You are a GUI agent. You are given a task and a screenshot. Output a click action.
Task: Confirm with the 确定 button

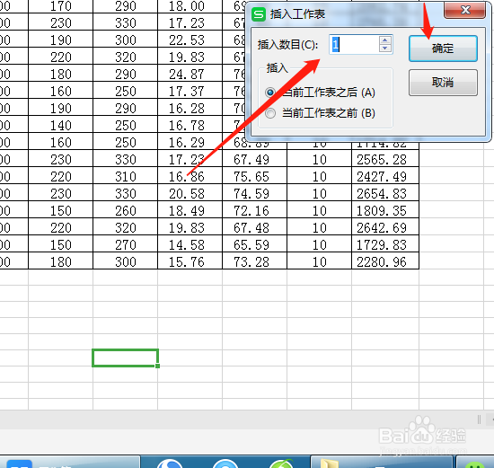443,49
